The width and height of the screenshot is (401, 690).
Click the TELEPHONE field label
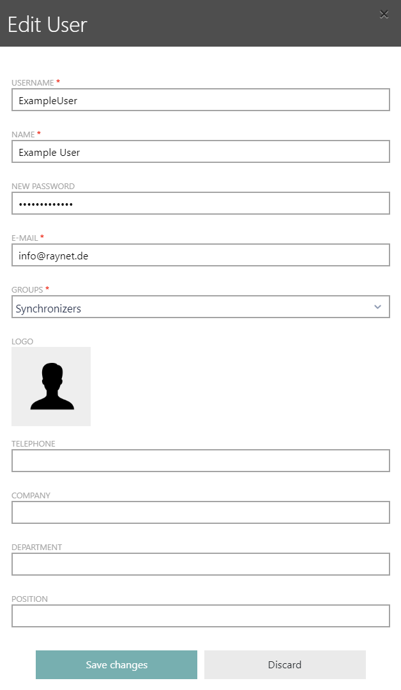click(33, 444)
